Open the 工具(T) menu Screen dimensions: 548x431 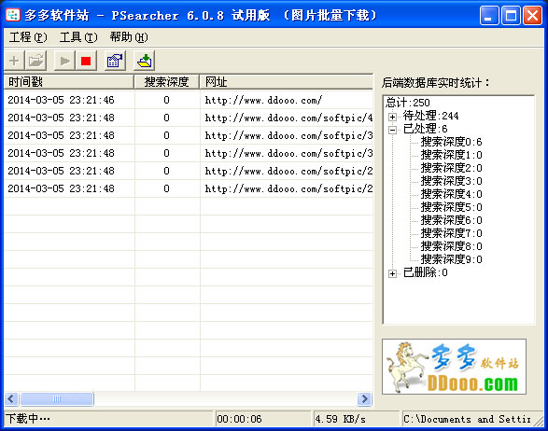coord(78,37)
